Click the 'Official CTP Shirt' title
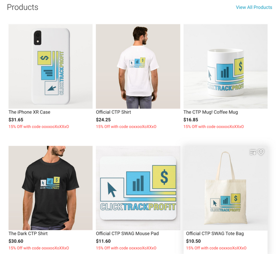The height and width of the screenshot is (254, 276). [113, 112]
